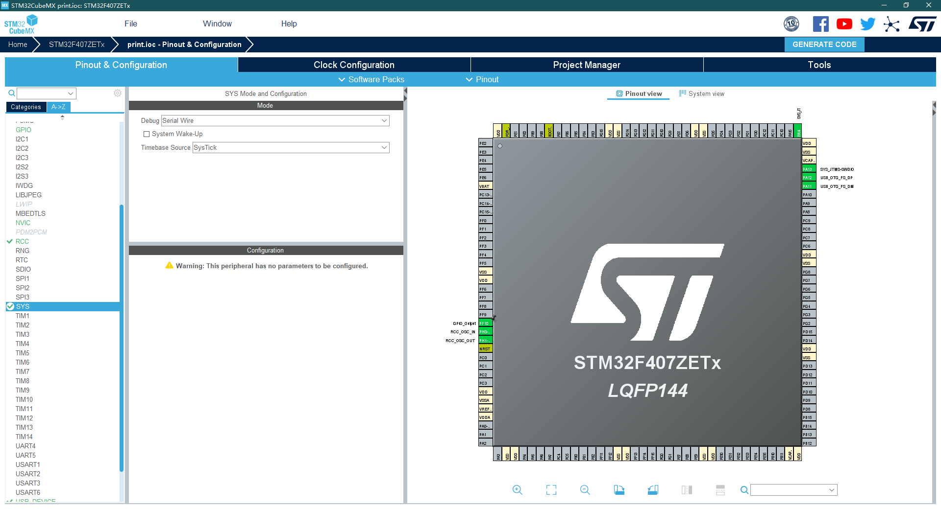
Task: Select SPI1 in the peripheral list
Action: (22, 278)
